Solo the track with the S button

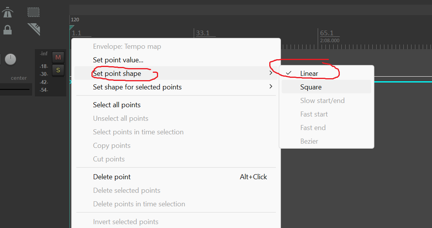point(58,70)
